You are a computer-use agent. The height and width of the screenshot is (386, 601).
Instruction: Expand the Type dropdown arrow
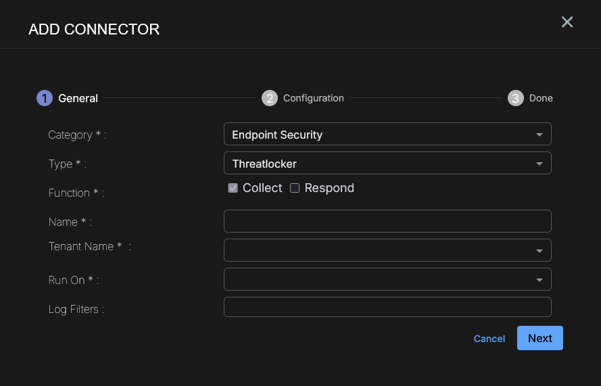[x=539, y=164]
